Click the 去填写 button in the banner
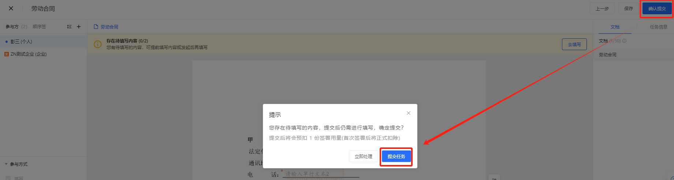 pyautogui.click(x=574, y=45)
